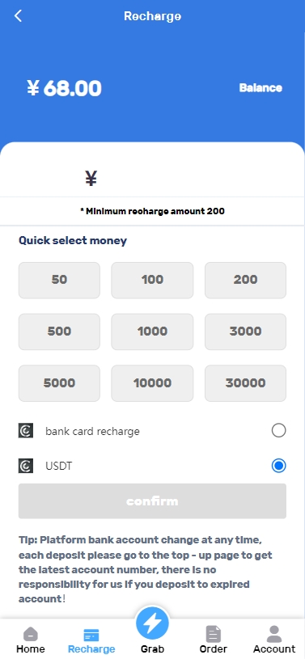Choose the 200 quick amount
The height and width of the screenshot is (659, 305).
245,281
